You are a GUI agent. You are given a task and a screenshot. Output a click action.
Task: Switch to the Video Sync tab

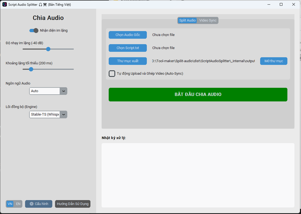(x=208, y=20)
